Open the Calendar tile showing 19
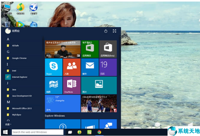This screenshot has width=200, height=136. (108, 67)
